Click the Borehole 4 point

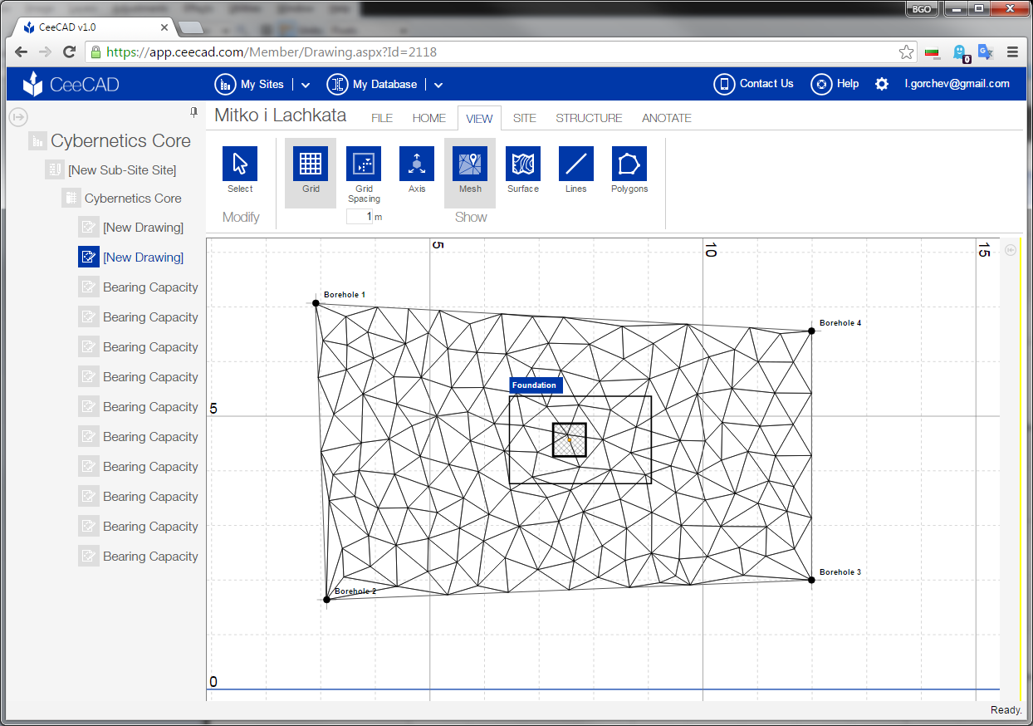tap(811, 331)
